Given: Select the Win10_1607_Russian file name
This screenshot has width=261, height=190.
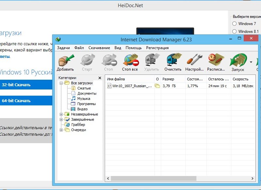Looking at the screenshot, I should [x=132, y=86].
